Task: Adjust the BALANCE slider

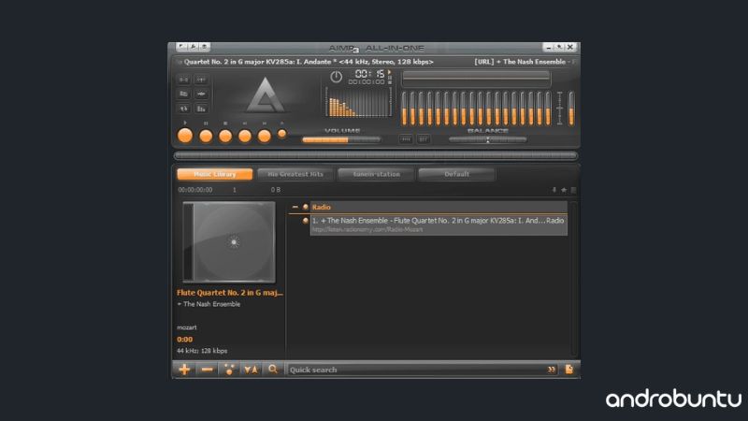Action: tap(487, 139)
